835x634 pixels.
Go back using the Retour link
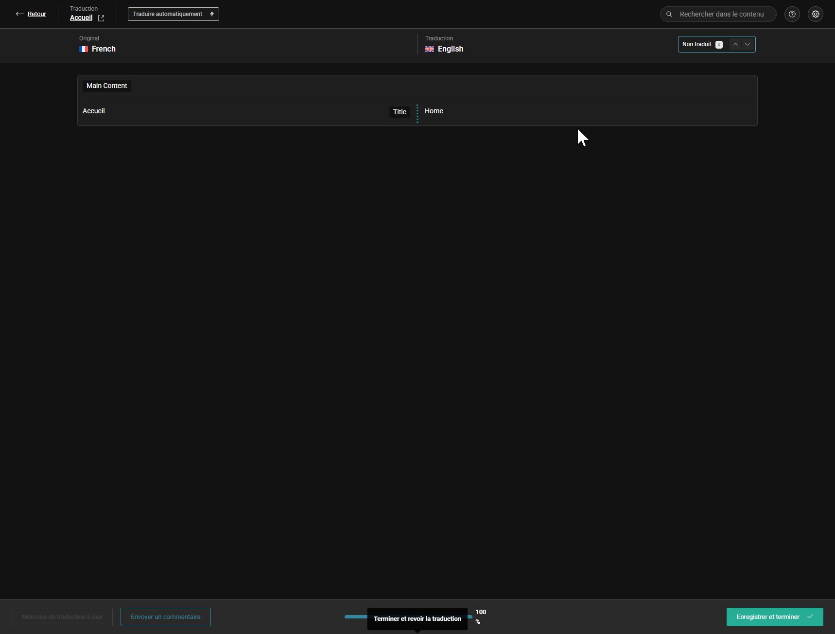[x=37, y=14]
